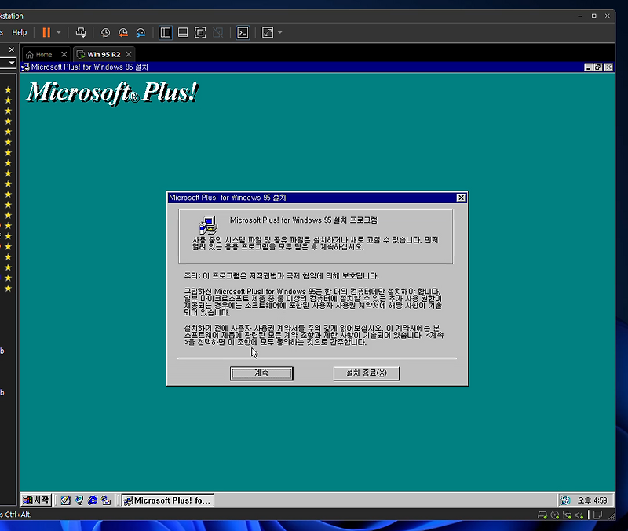Toggle the VM thumbnail bar
Viewport: 628px width, 531px height.
182,32
